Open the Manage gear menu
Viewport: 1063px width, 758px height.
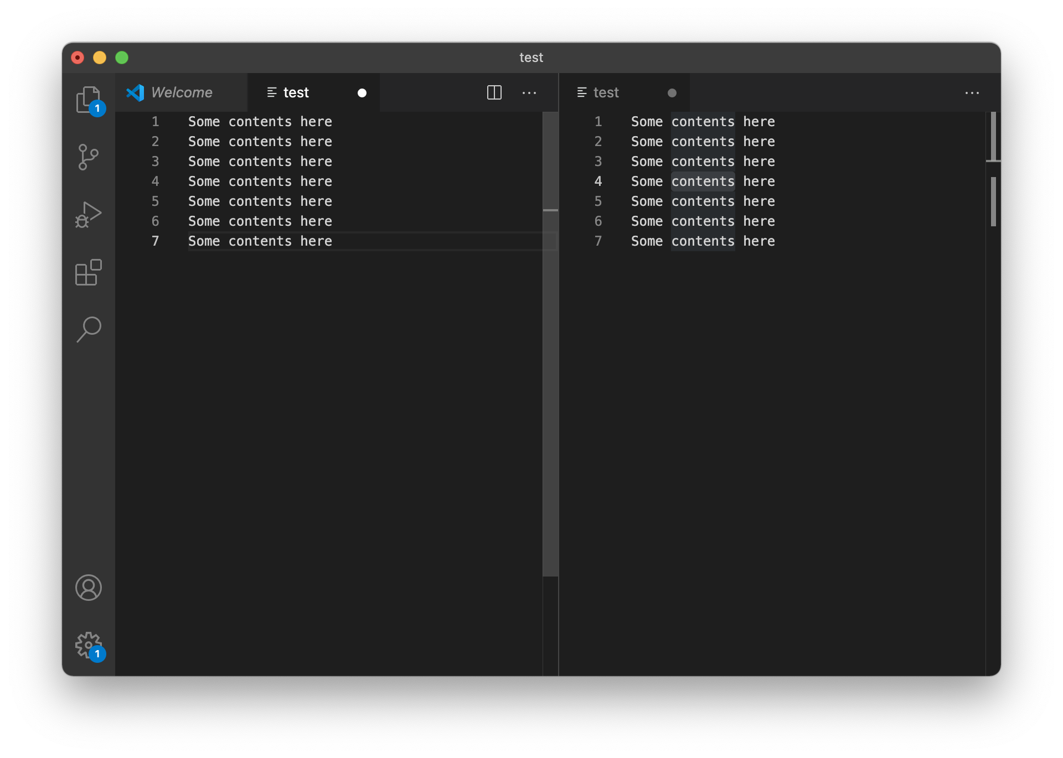pos(89,646)
